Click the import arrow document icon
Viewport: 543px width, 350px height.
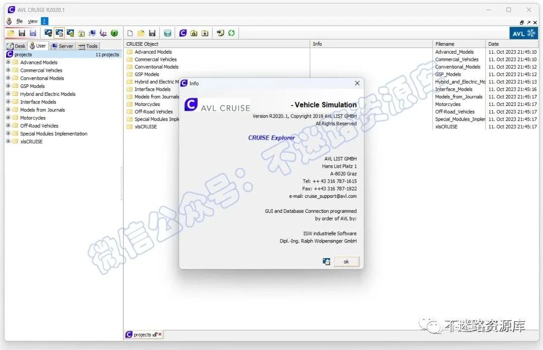click(220, 33)
